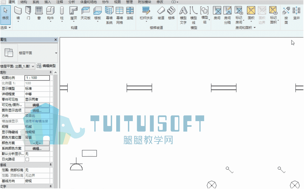Image resolution: width=304 pixels, height=189 pixels.
Task: Pick the Ceiling (天花板) tool
Action: point(85,13)
